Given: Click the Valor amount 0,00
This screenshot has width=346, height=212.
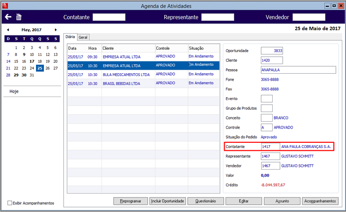Looking at the screenshot, I should pyautogui.click(x=265, y=176).
